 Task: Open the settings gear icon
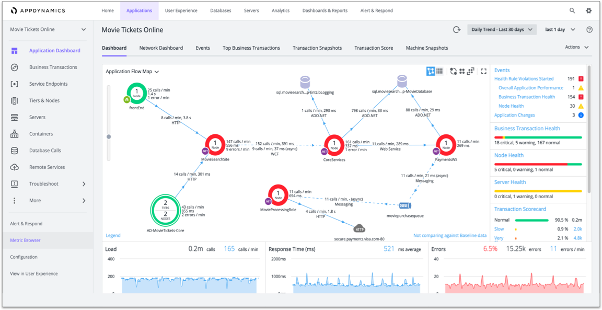[589, 10]
